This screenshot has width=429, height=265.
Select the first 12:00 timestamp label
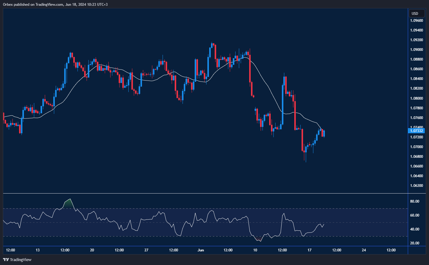[10, 250]
